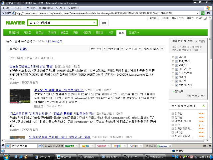Uncheck the 일간지 checkbox
The image size is (213, 160).
(x=177, y=57)
